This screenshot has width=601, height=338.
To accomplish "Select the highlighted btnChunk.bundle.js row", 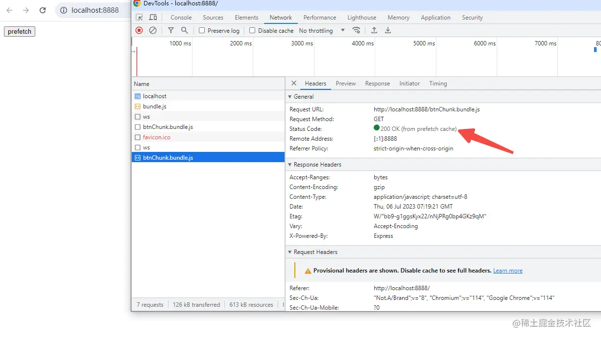I will tap(208, 158).
